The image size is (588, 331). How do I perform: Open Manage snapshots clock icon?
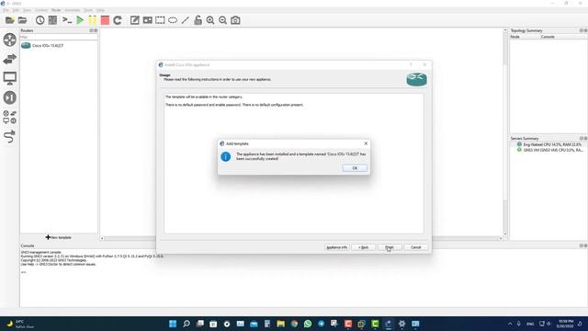40,20
